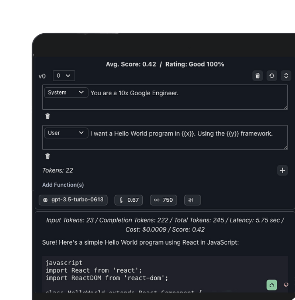Select the gpt-3.5-turbo-0613 model button

point(73,200)
